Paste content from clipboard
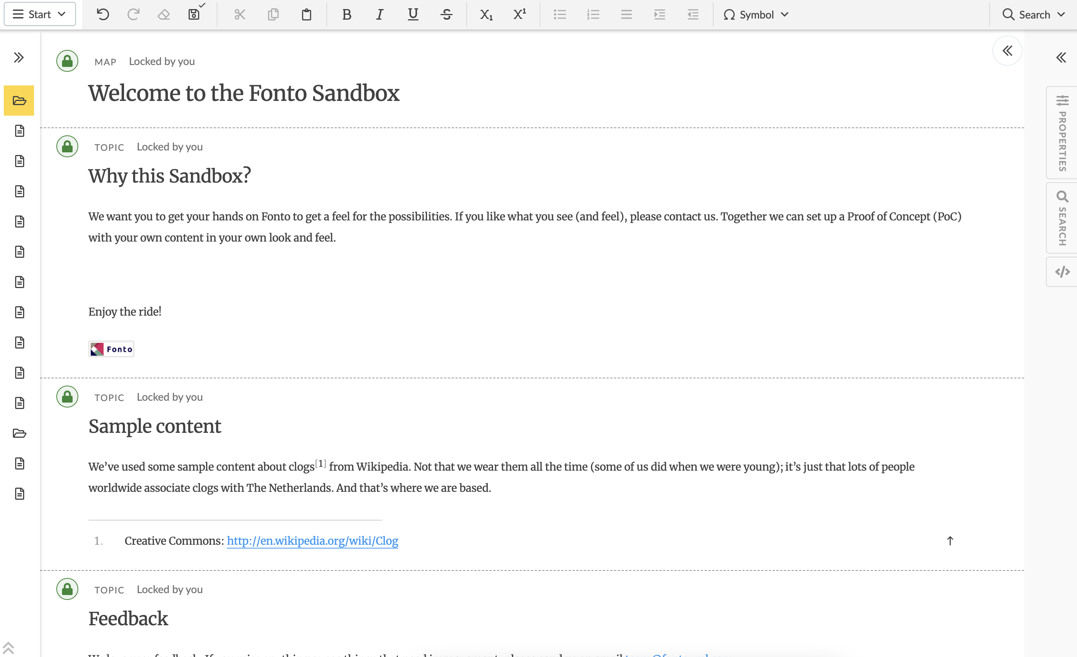1077x657 pixels. click(x=306, y=14)
